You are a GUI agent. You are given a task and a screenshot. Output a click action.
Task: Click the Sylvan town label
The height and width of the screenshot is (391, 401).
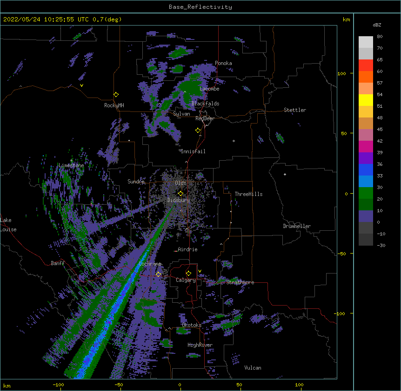pyautogui.click(x=181, y=114)
